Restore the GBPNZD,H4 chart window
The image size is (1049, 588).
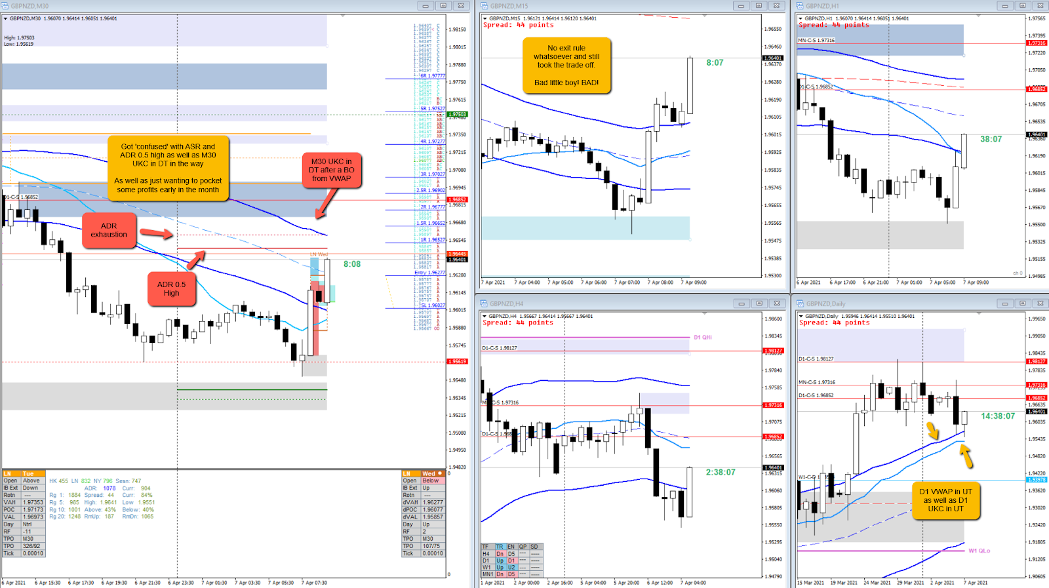pos(759,304)
